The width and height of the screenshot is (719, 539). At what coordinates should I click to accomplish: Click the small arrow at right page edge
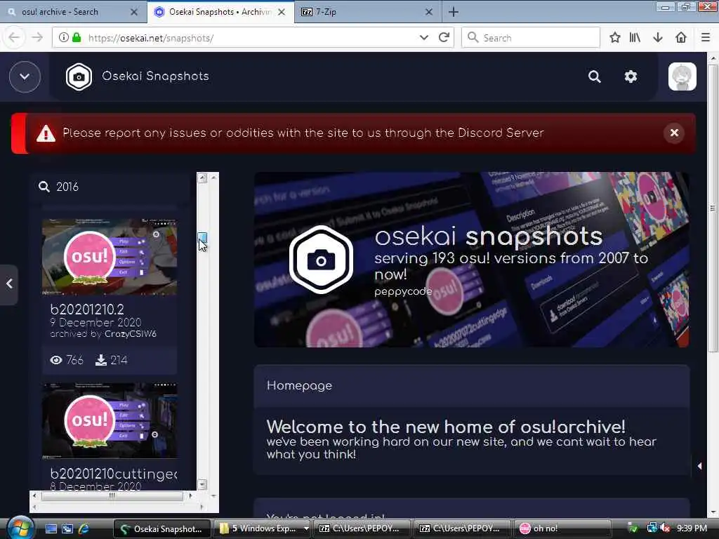699,466
